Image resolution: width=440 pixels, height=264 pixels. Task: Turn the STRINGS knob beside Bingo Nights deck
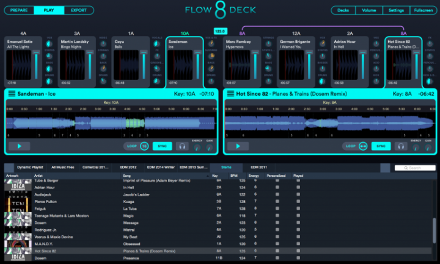pyautogui.click(x=103, y=56)
